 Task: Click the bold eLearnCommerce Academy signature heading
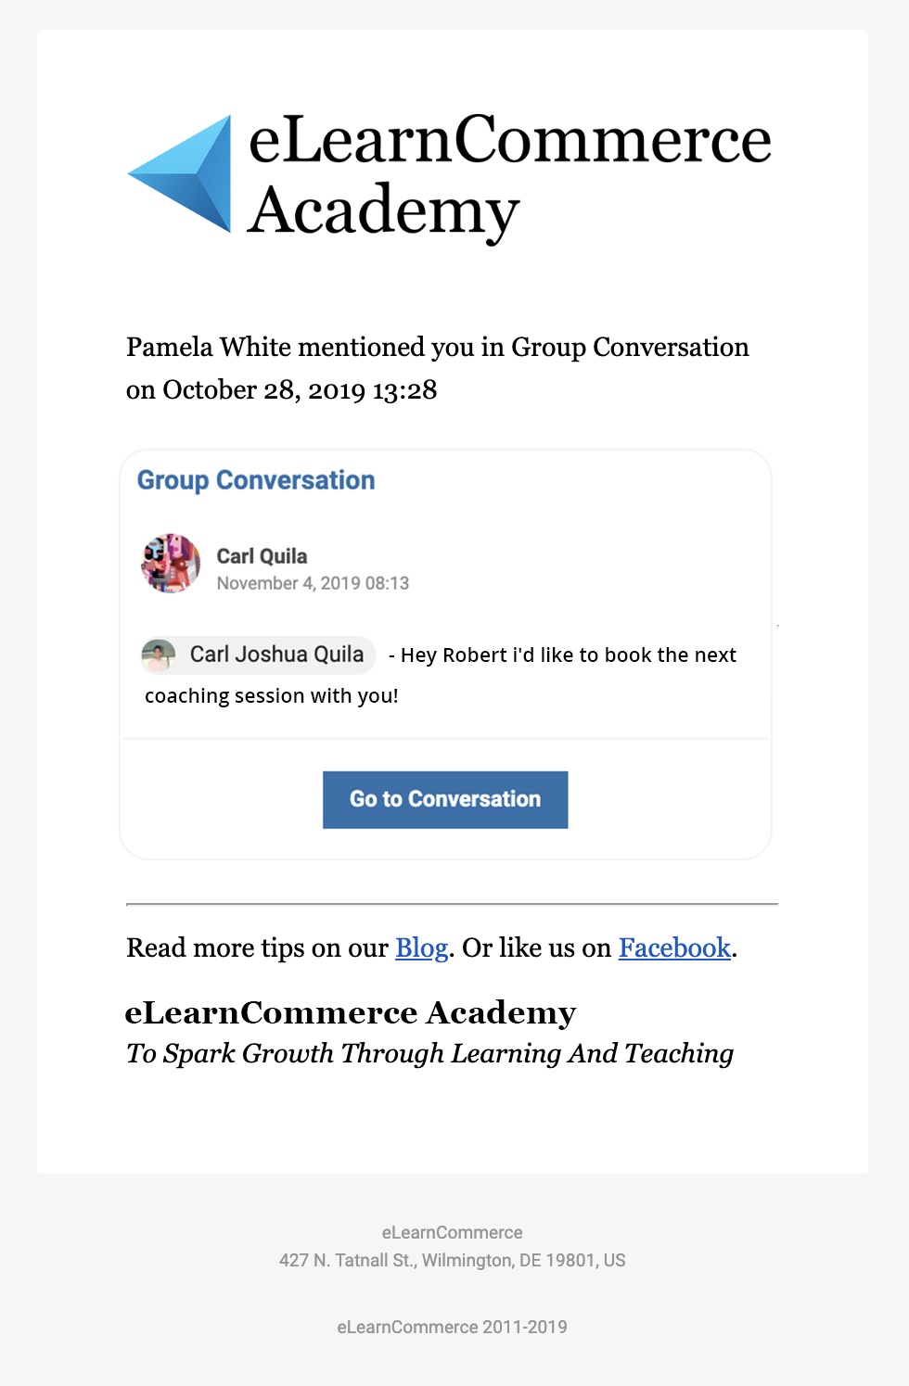tap(351, 1012)
